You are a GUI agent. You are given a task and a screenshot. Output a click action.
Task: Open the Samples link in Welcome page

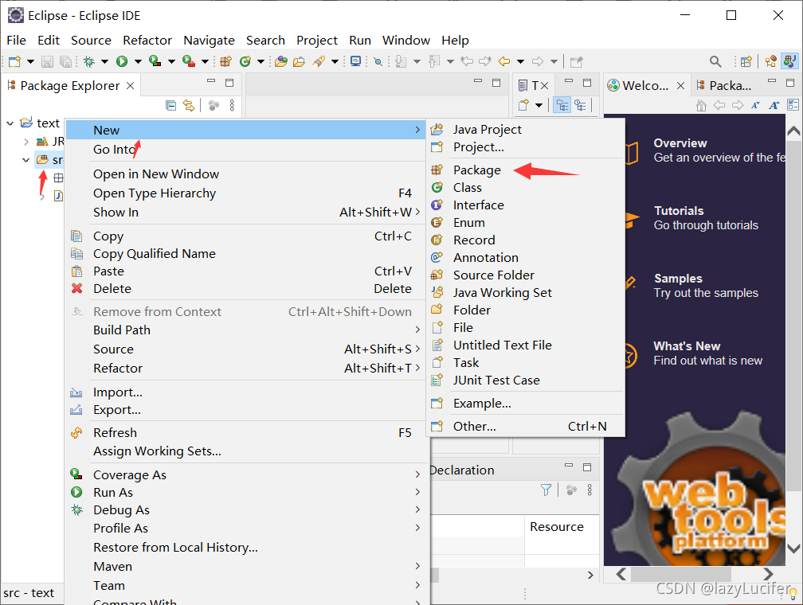click(678, 279)
